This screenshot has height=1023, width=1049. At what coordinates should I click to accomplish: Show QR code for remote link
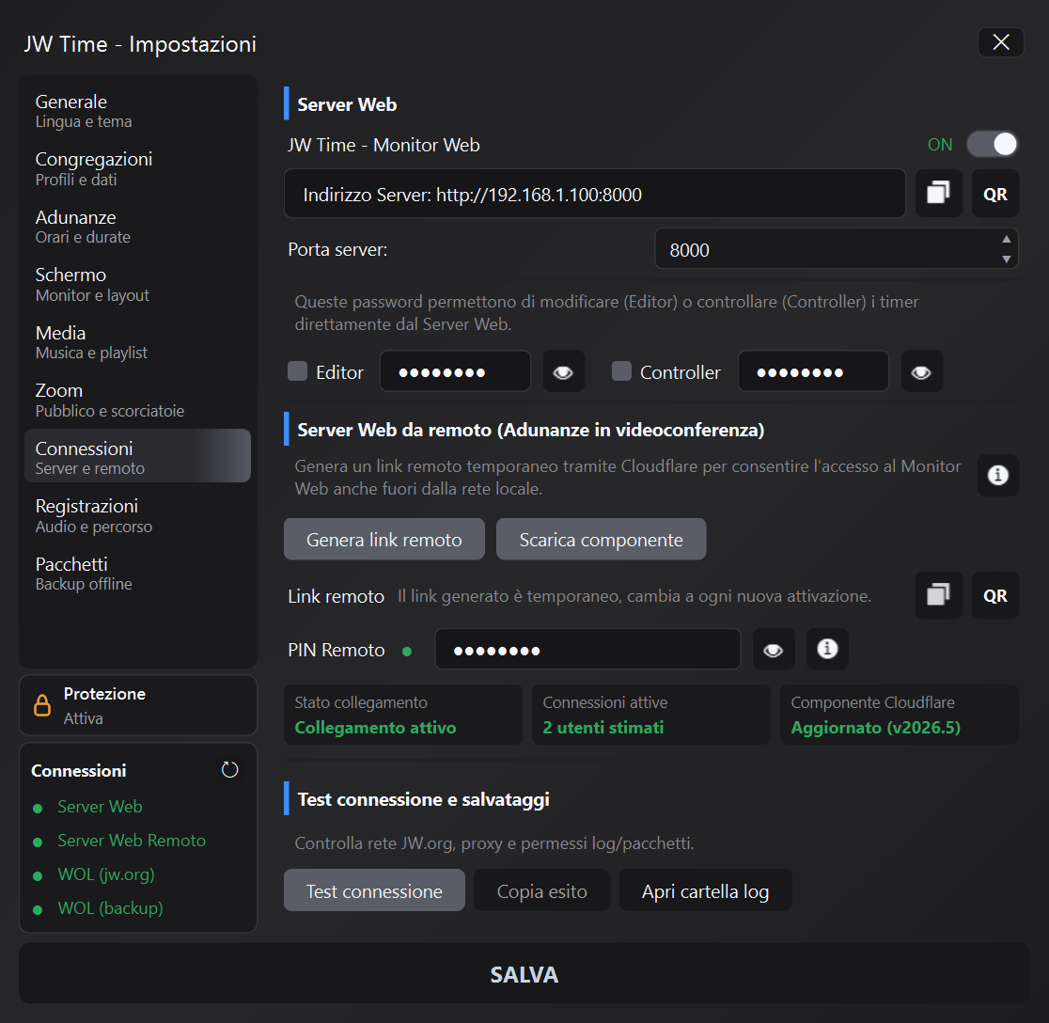pyautogui.click(x=994, y=595)
